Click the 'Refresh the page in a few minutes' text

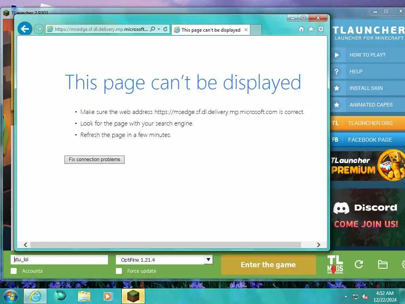[125, 135]
